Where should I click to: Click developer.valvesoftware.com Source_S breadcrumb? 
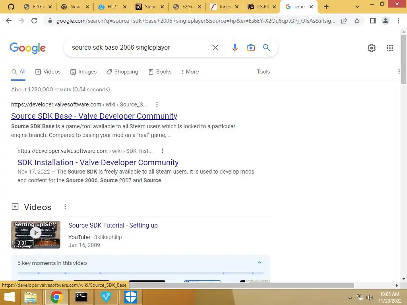79,104
